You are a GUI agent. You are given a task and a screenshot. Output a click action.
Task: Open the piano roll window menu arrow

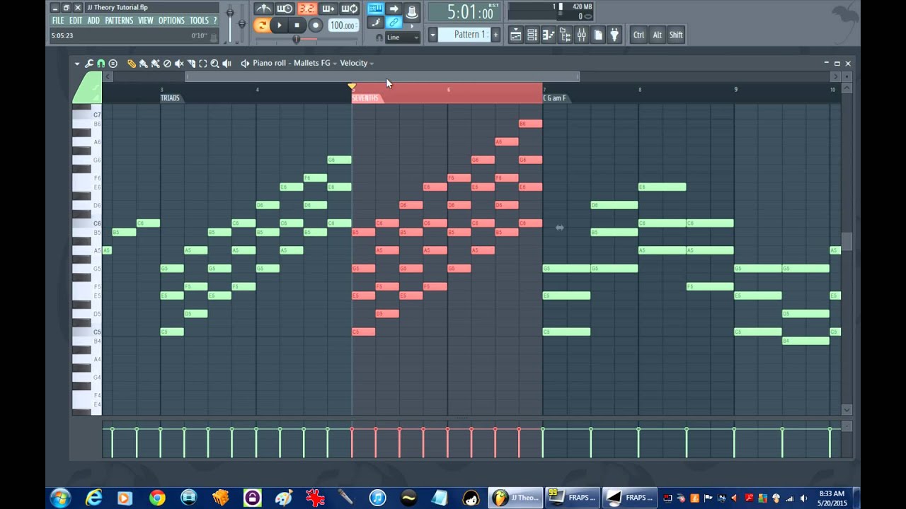(77, 63)
